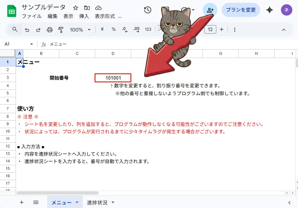
Task: Click the ※ 注意 ※ cell
Action: [28, 117]
